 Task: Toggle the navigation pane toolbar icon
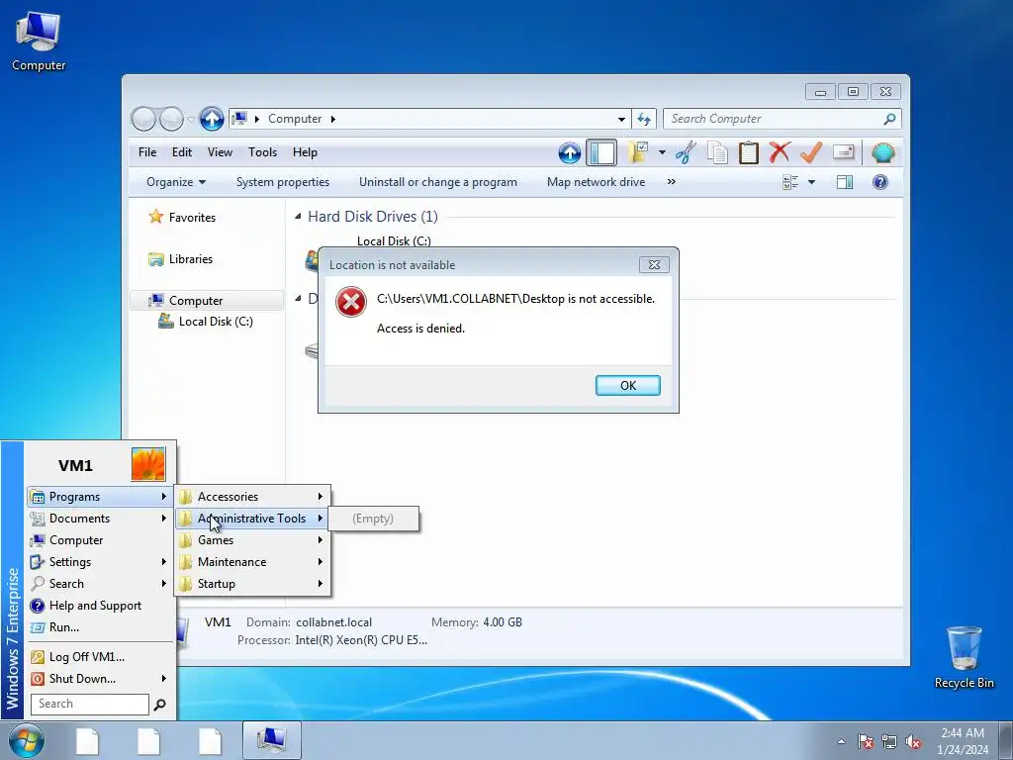pyautogui.click(x=601, y=153)
